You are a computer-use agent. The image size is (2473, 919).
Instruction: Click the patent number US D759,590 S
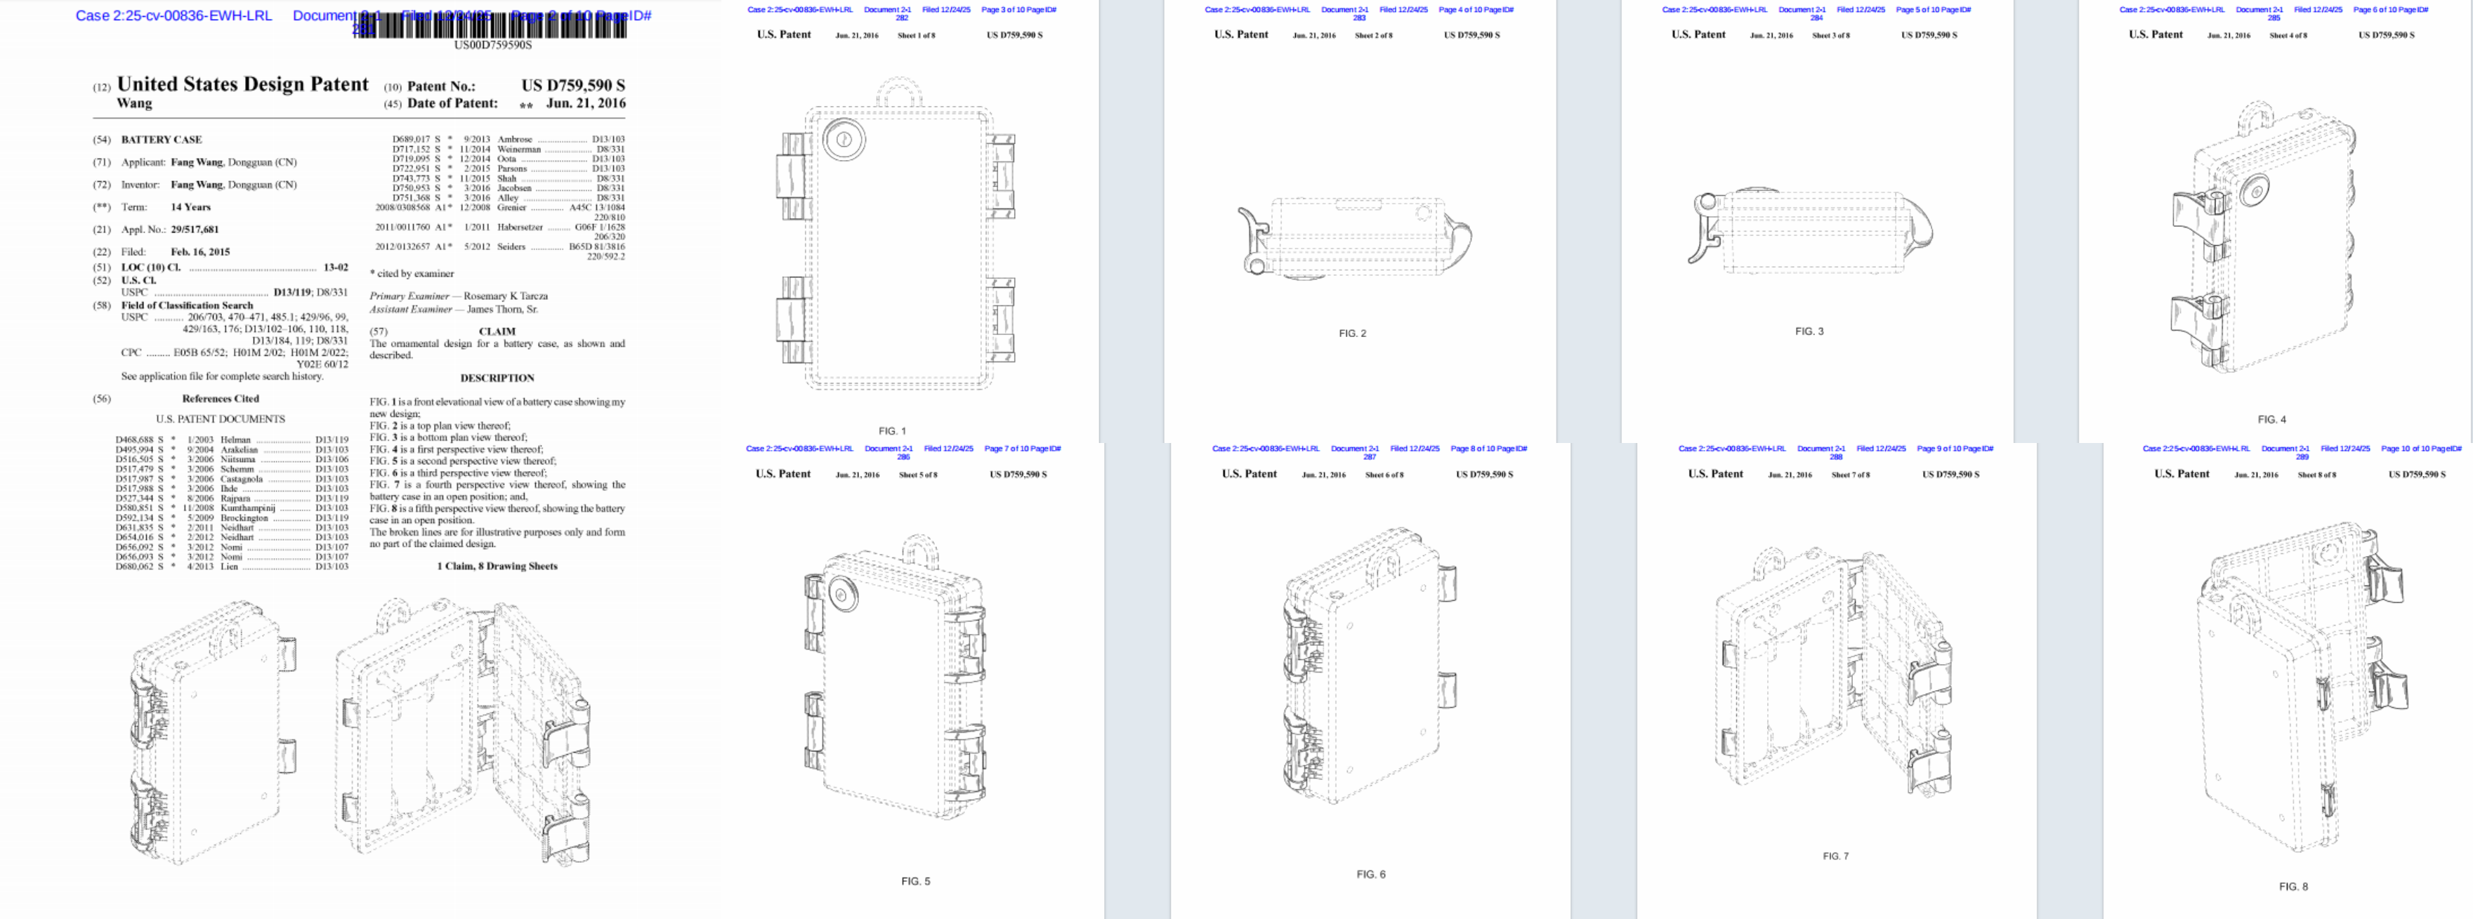(573, 86)
